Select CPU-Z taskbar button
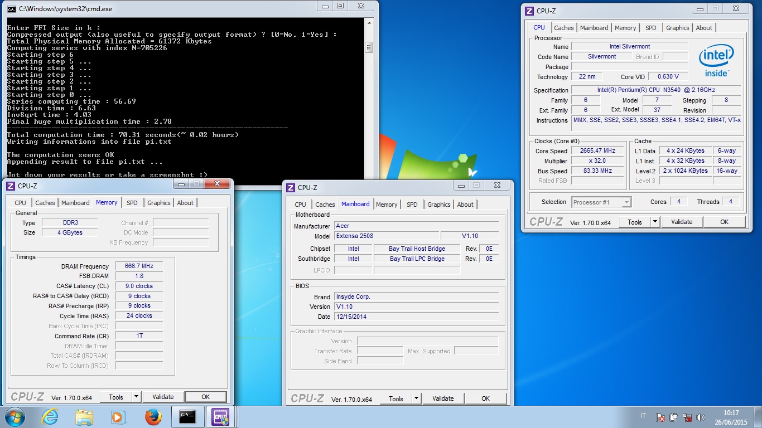Image resolution: width=762 pixels, height=428 pixels. click(x=221, y=417)
